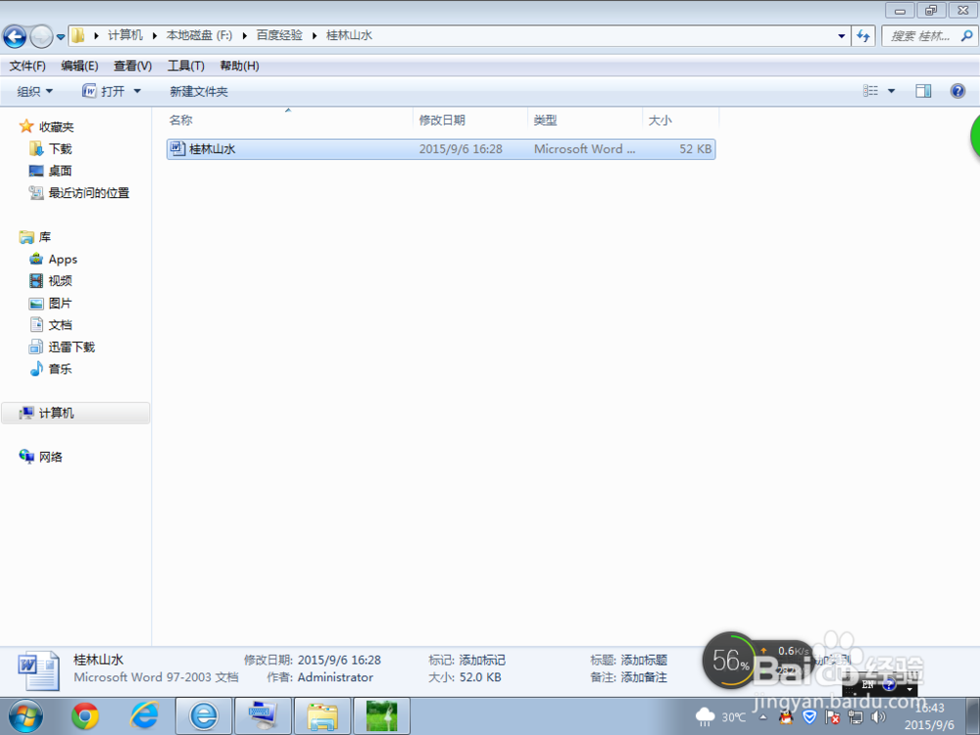Viewport: 980px width, 735px height.
Task: Open the recent pages dropdown arrow
Action: 61,37
